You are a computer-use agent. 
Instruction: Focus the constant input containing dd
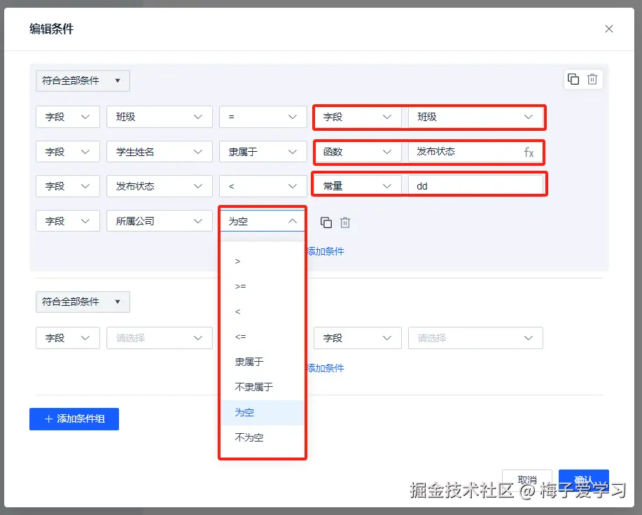pyautogui.click(x=475, y=186)
